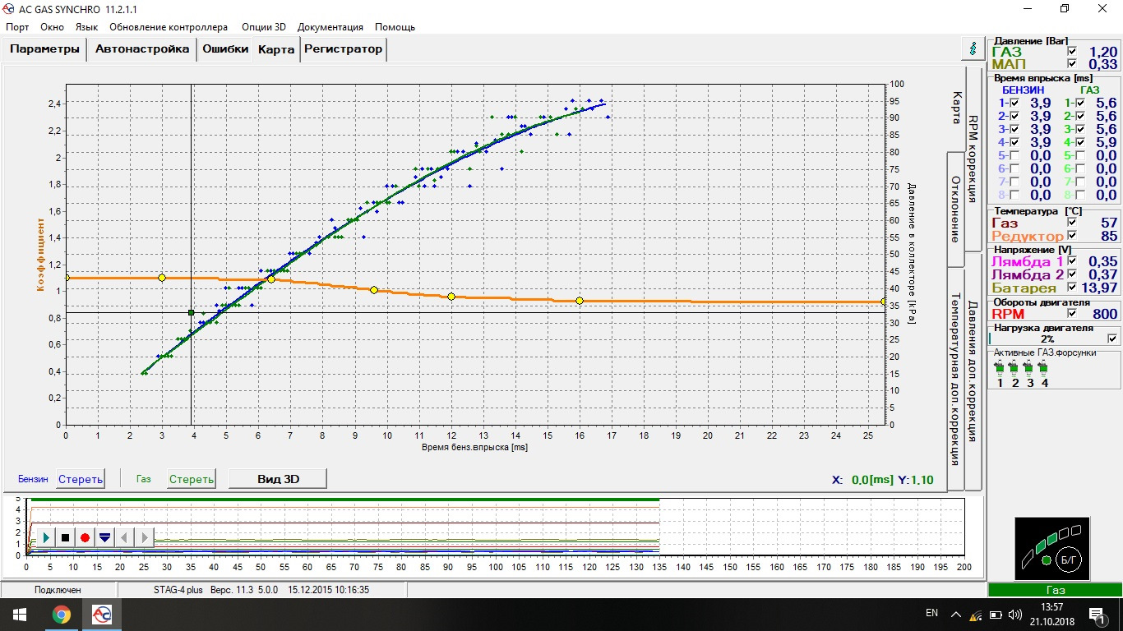Click Стереть button next to Бензин
1123x631 pixels.
pos(81,479)
